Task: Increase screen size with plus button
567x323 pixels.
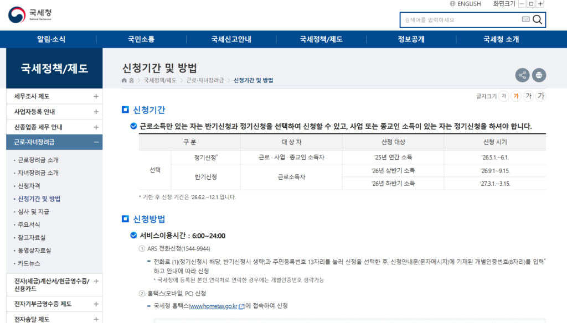Action: pos(540,4)
